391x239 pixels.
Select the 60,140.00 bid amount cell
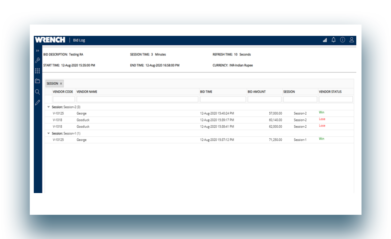(275, 120)
